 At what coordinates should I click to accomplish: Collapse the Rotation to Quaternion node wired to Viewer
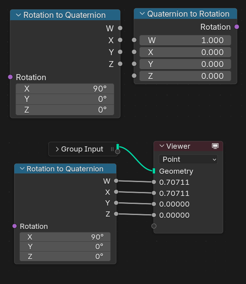(x=22, y=169)
